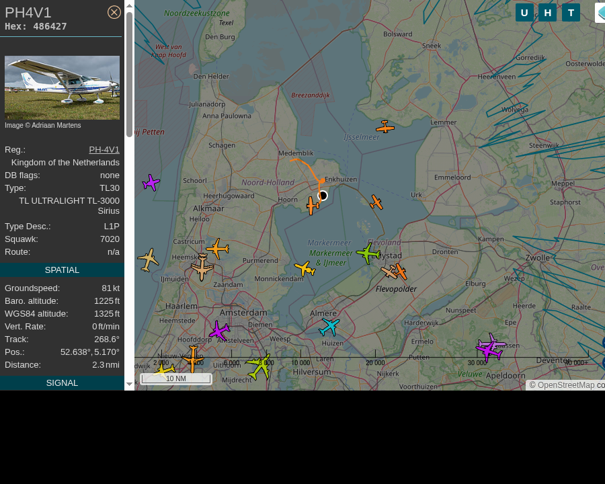This screenshot has width=605, height=484.
Task: Select the cyan aircraft near Almere
Action: pyautogui.click(x=329, y=327)
